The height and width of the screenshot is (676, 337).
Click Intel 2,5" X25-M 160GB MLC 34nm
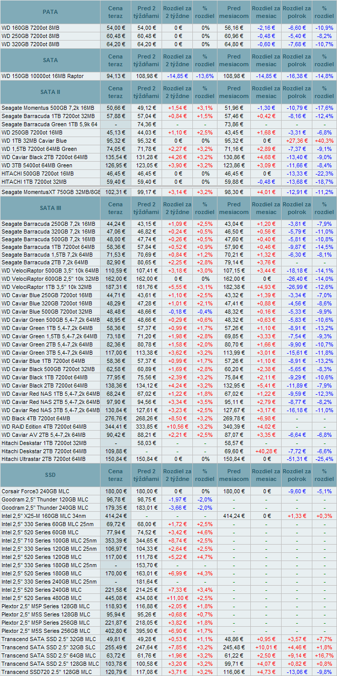pyautogui.click(x=45, y=515)
